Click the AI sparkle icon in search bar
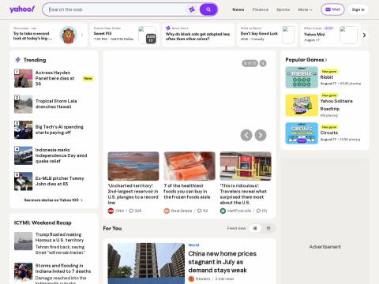379x284 pixels. (x=192, y=9)
